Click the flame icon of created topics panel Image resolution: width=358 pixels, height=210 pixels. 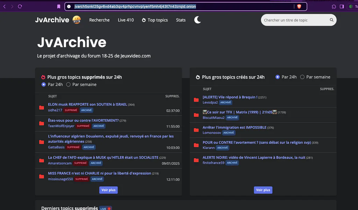(x=198, y=77)
